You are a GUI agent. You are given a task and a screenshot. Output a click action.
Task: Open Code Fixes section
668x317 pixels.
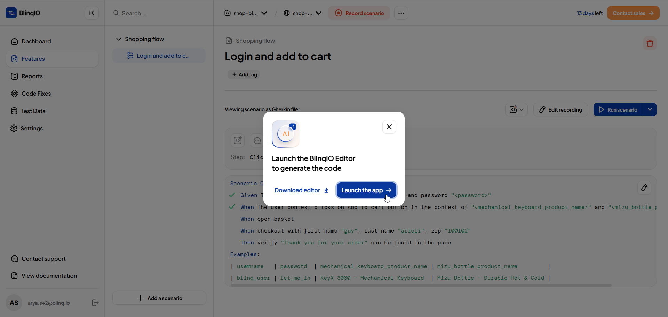(52, 94)
